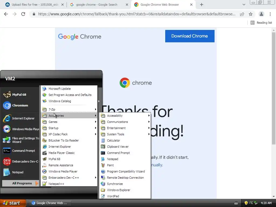Launch BitLocker To Go Reader
This screenshot has height=207, width=276.
(x=69, y=140)
